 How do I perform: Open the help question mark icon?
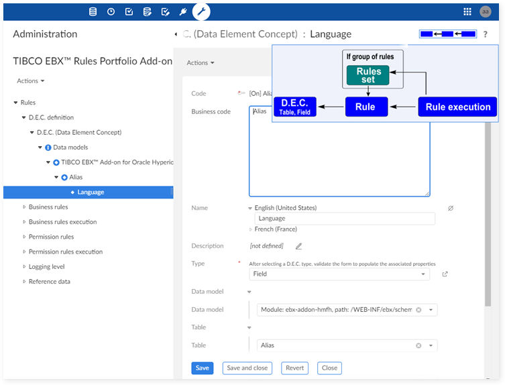(486, 34)
